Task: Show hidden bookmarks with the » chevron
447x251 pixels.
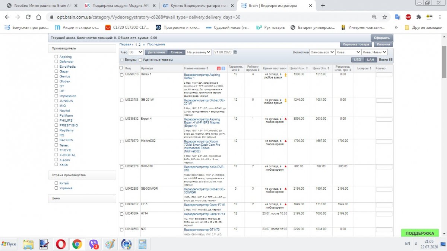Action: (x=396, y=28)
